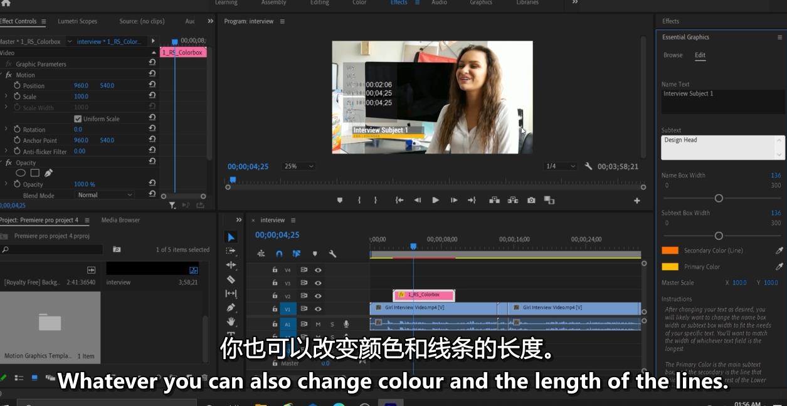The height and width of the screenshot is (406, 787).
Task: Open the Blend Mode Normal dropdown
Action: [x=105, y=195]
